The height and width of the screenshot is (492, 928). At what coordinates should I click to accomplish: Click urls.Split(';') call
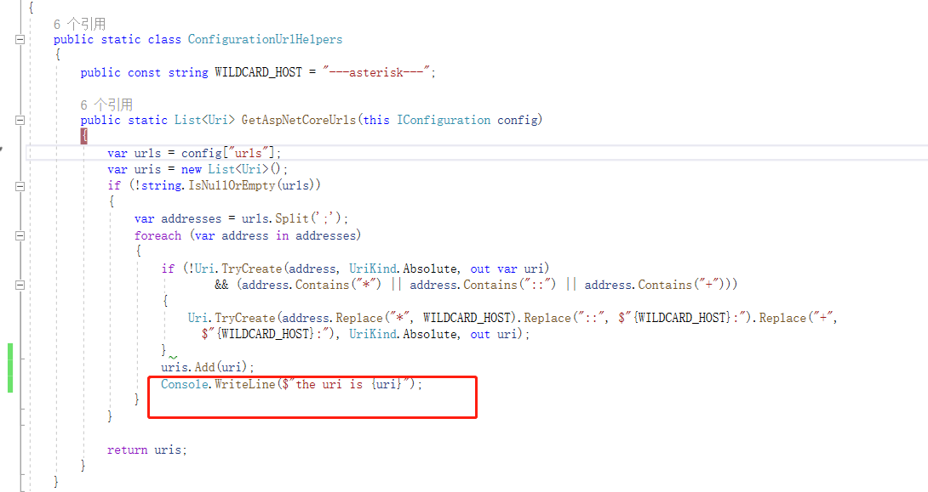coord(291,218)
